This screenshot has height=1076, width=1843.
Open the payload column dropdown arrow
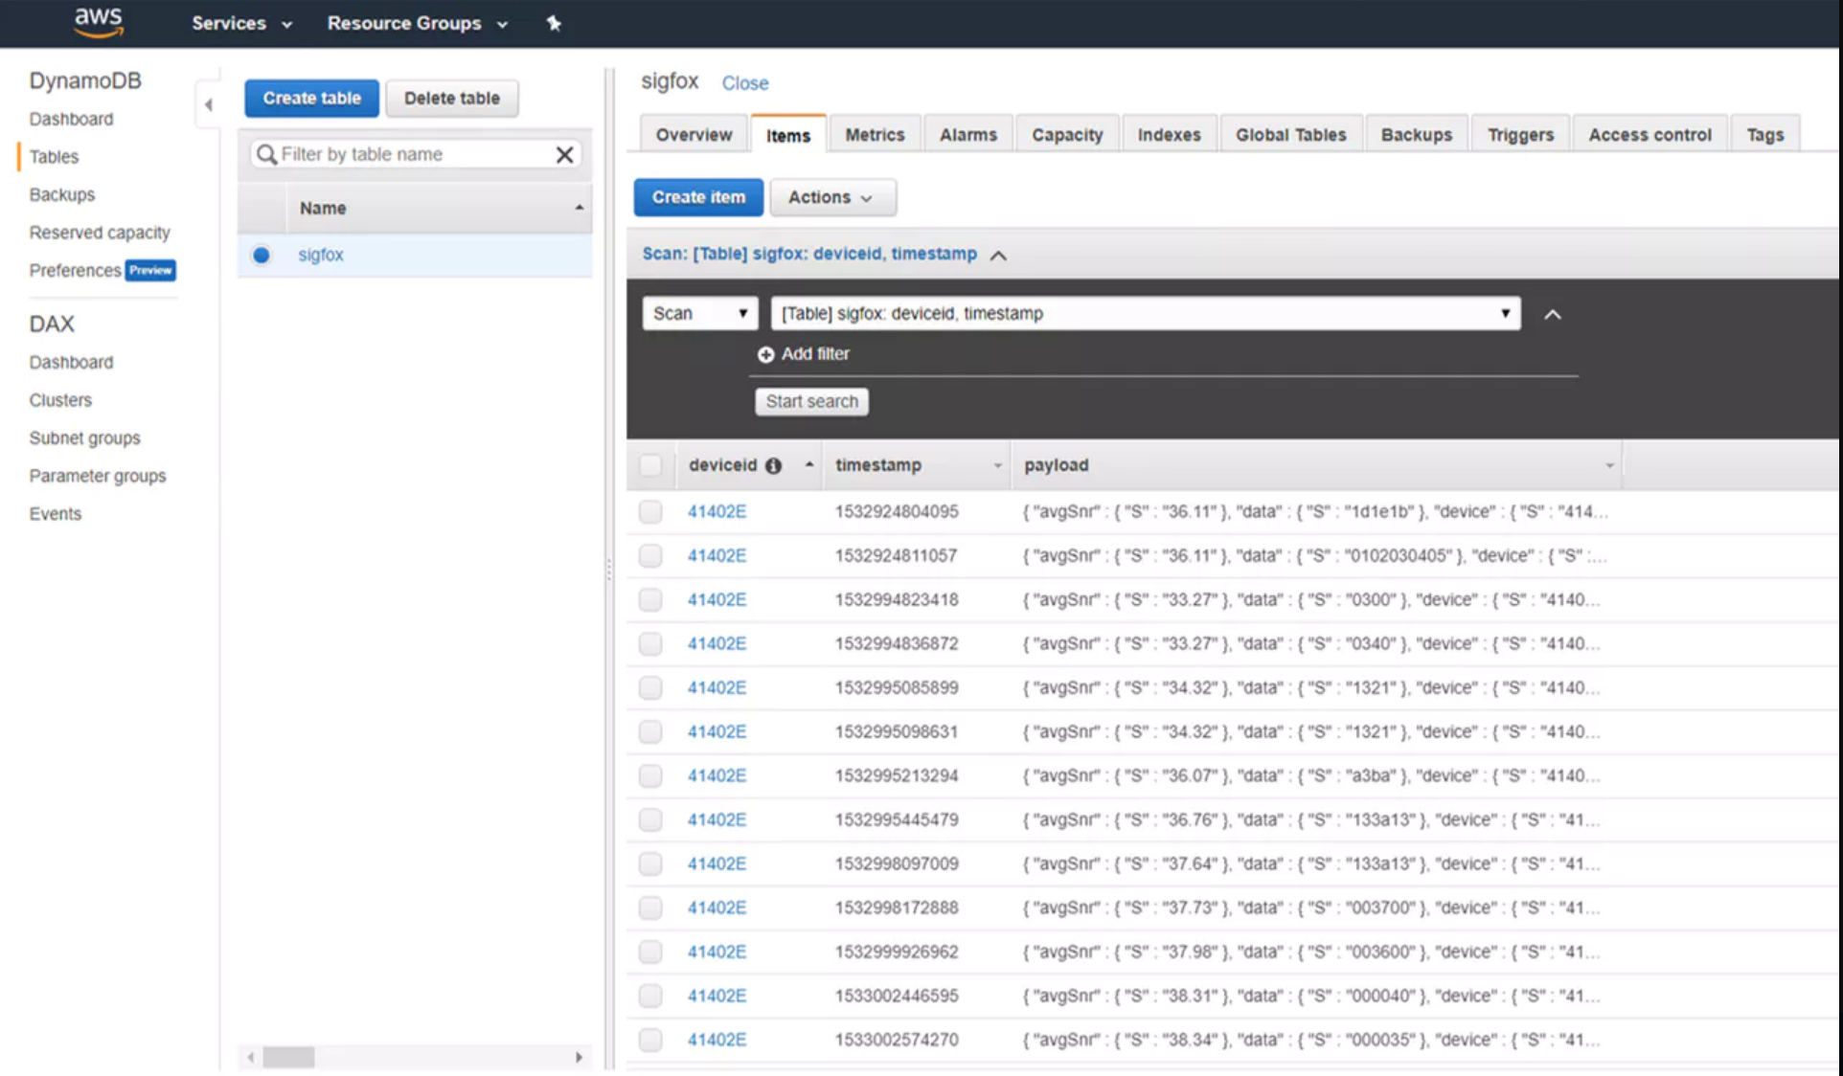[1609, 465]
